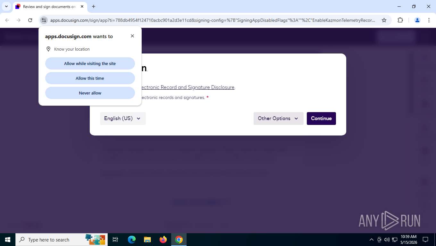Open the notification center icon
The height and width of the screenshot is (246, 436).
(425, 240)
